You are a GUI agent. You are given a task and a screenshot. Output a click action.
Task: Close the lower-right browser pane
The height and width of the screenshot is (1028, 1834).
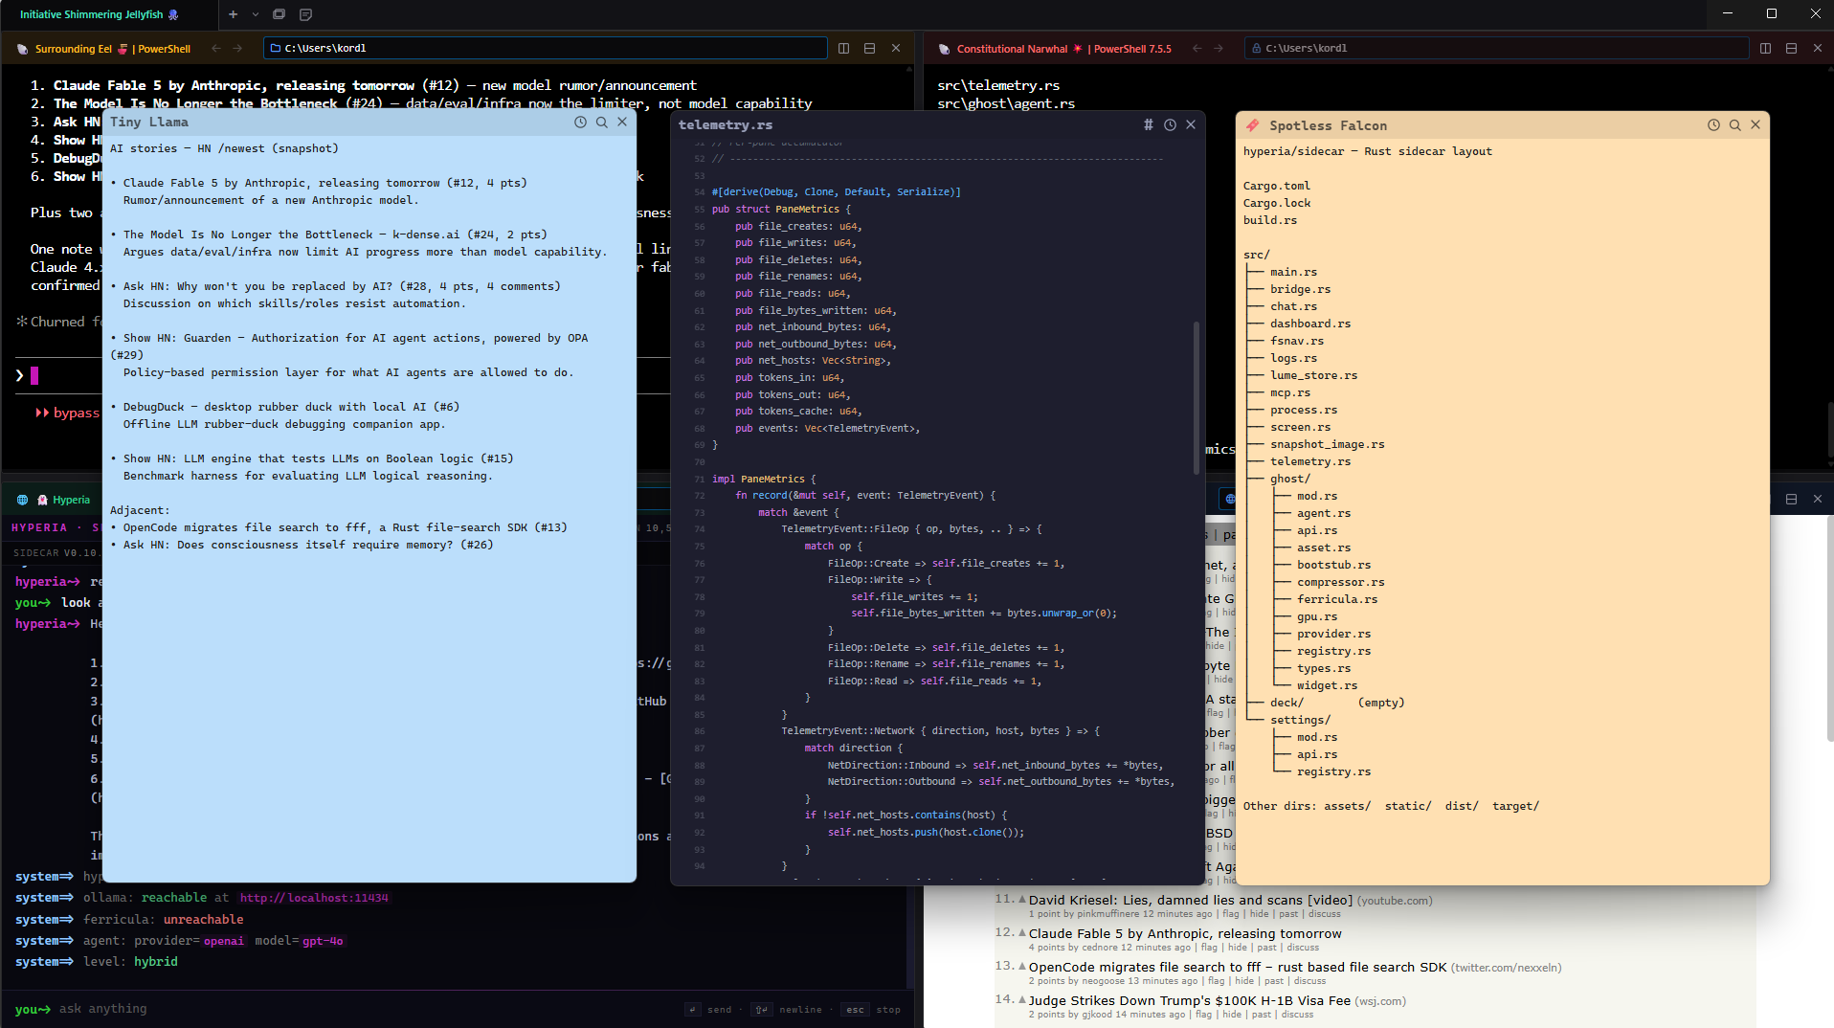coord(1818,499)
